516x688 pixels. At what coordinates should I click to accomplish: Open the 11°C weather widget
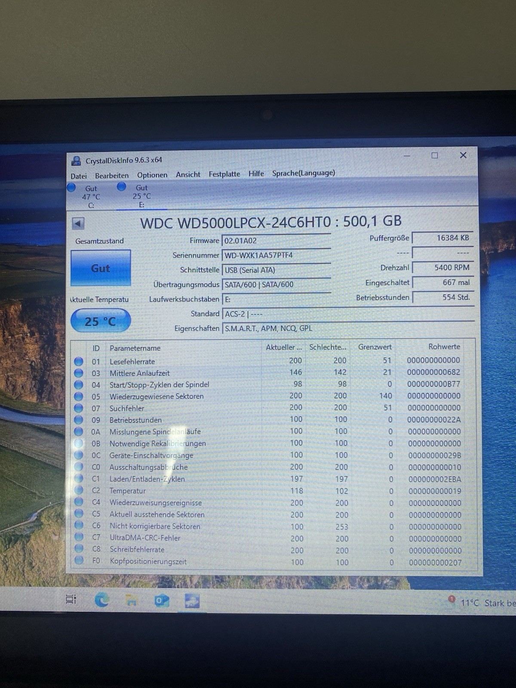pos(482,602)
